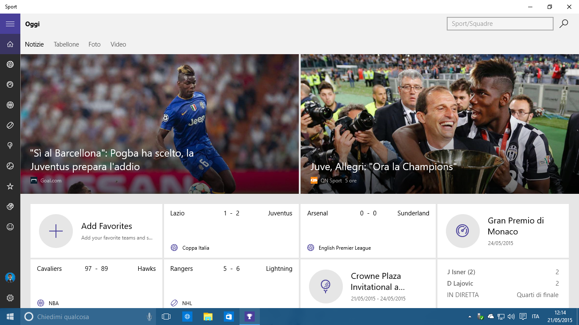Open the Rangers vs Lightning score tile
The height and width of the screenshot is (325, 579).
tap(231, 284)
